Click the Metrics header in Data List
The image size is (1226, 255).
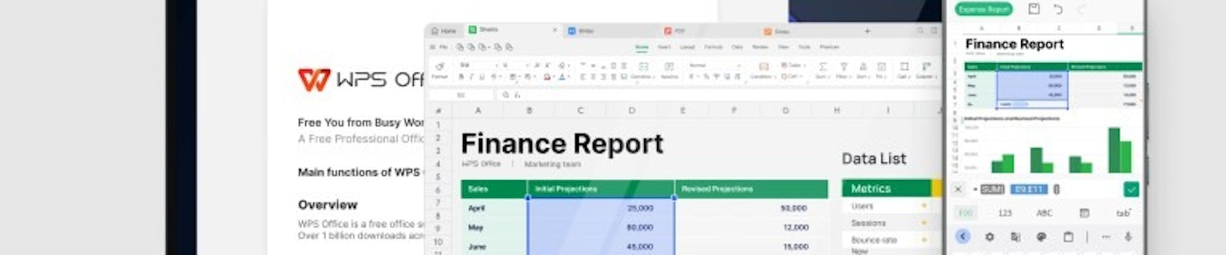tap(887, 188)
